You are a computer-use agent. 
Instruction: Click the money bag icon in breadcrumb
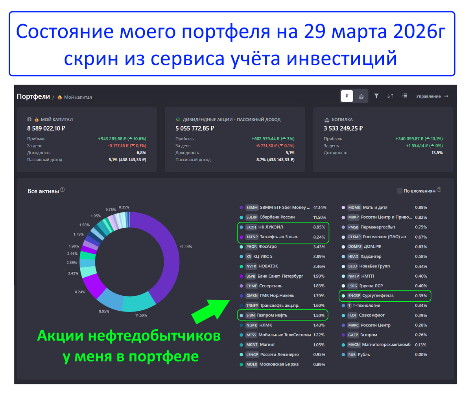point(60,97)
